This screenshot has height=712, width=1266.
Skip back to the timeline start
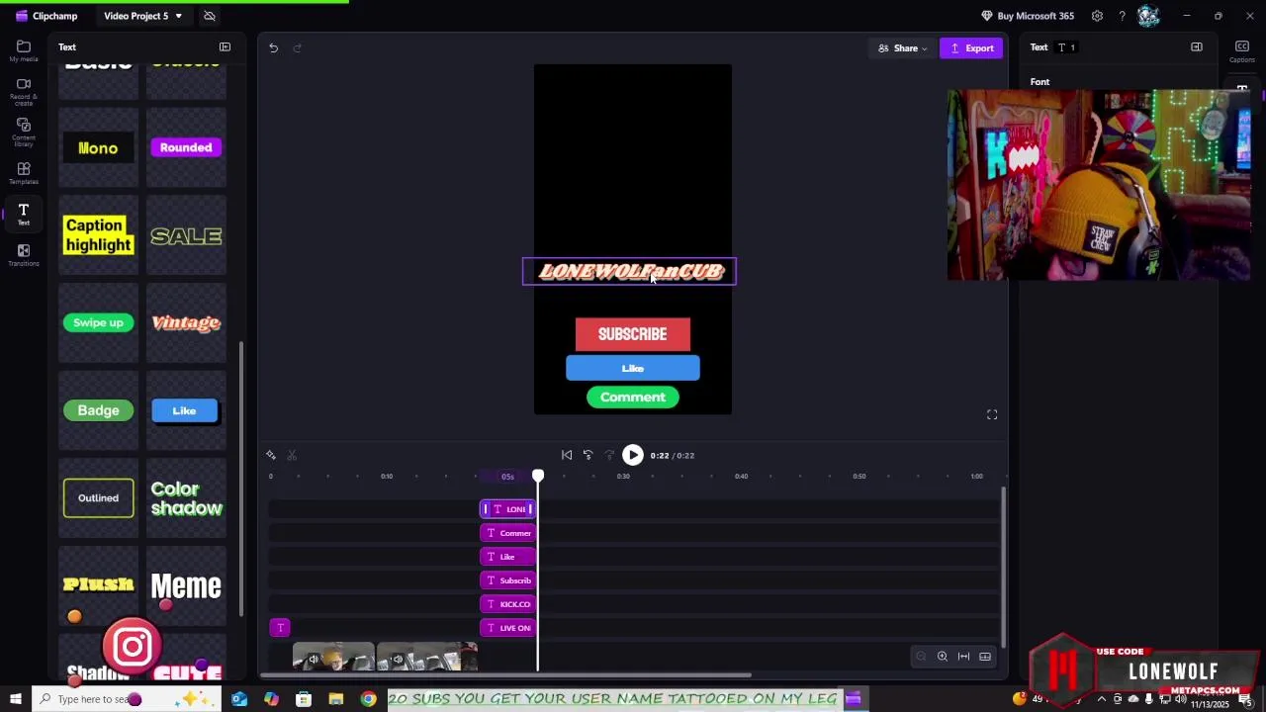pos(567,455)
